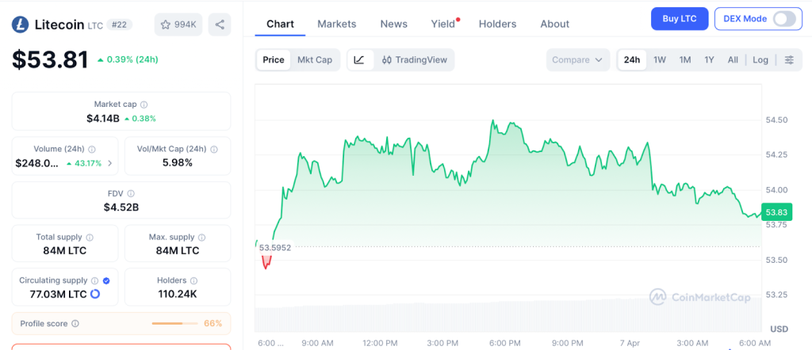This screenshot has height=350, width=812.
Task: Click the Litecoin logo icon
Action: click(x=20, y=25)
